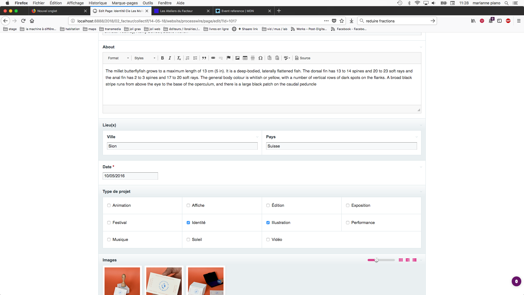Open the Format dropdown
The height and width of the screenshot is (295, 524).
point(118,58)
